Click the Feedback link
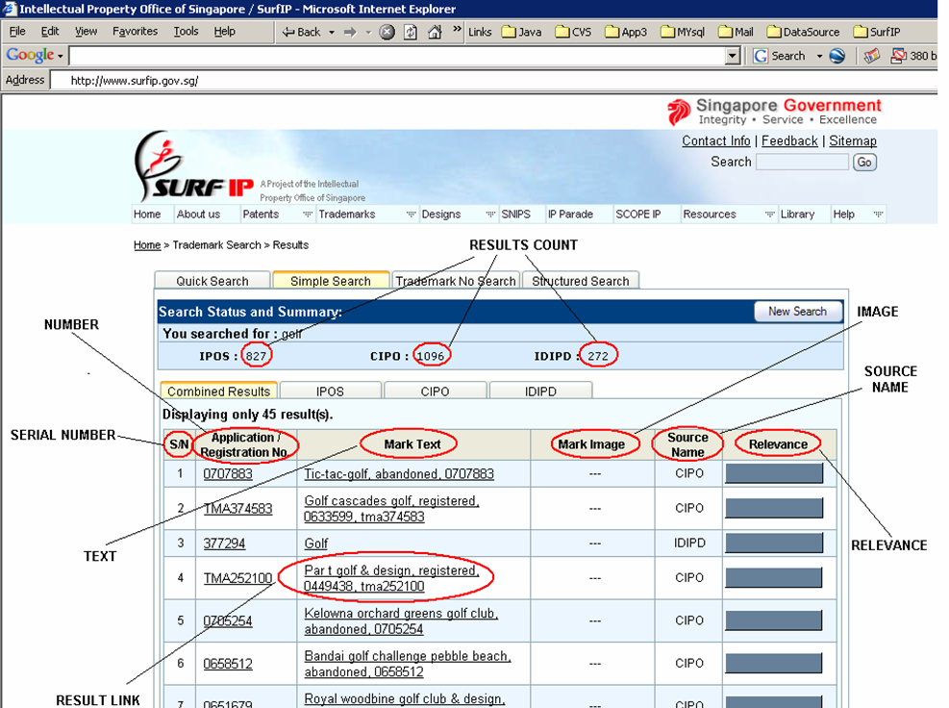The height and width of the screenshot is (708, 949). (789, 141)
